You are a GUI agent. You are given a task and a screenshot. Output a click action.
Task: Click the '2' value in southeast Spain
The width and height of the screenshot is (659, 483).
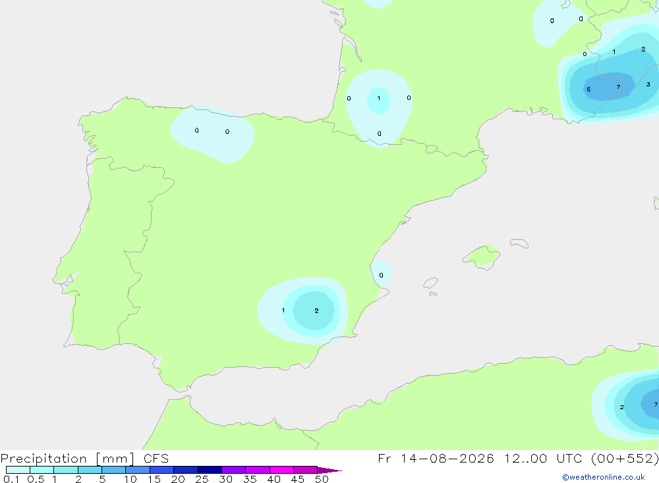pos(316,310)
